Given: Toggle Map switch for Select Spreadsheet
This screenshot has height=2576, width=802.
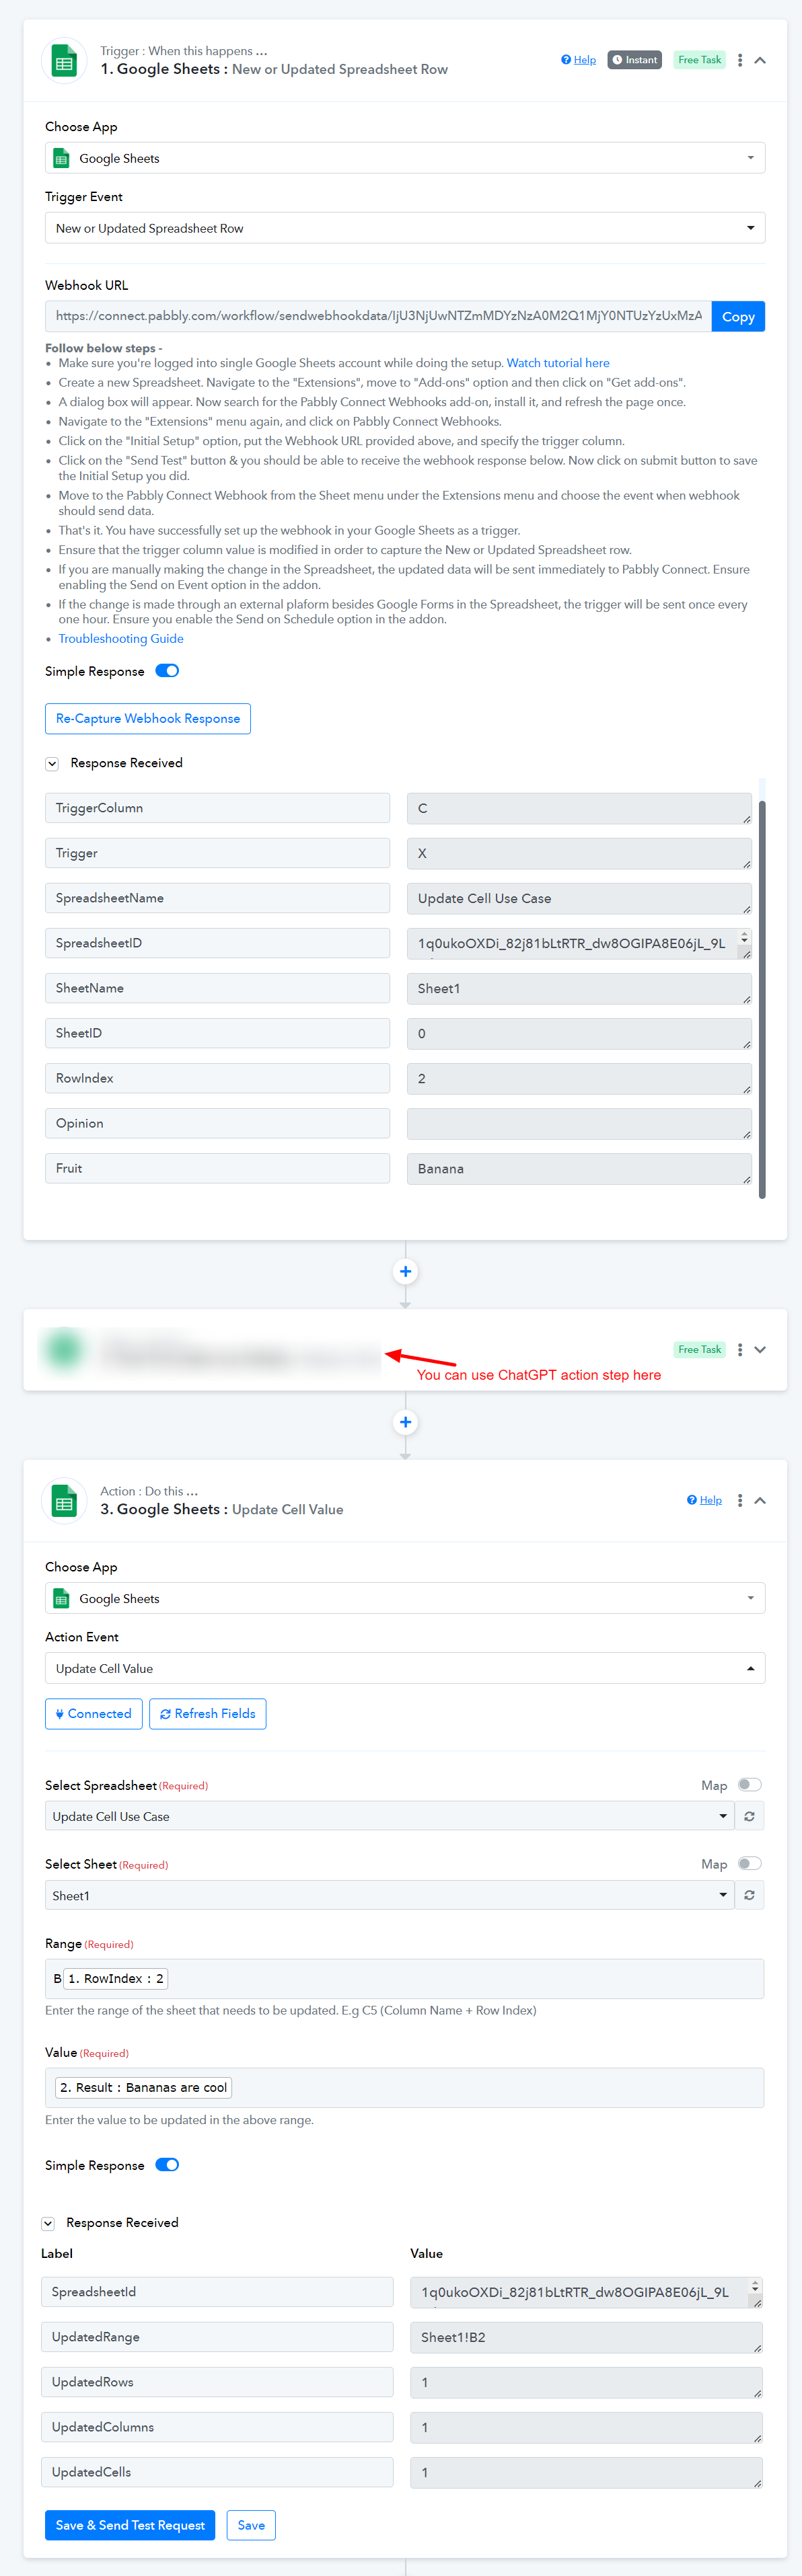Looking at the screenshot, I should click(750, 1784).
